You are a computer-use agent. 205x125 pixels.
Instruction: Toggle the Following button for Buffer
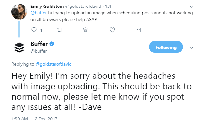coord(166,47)
